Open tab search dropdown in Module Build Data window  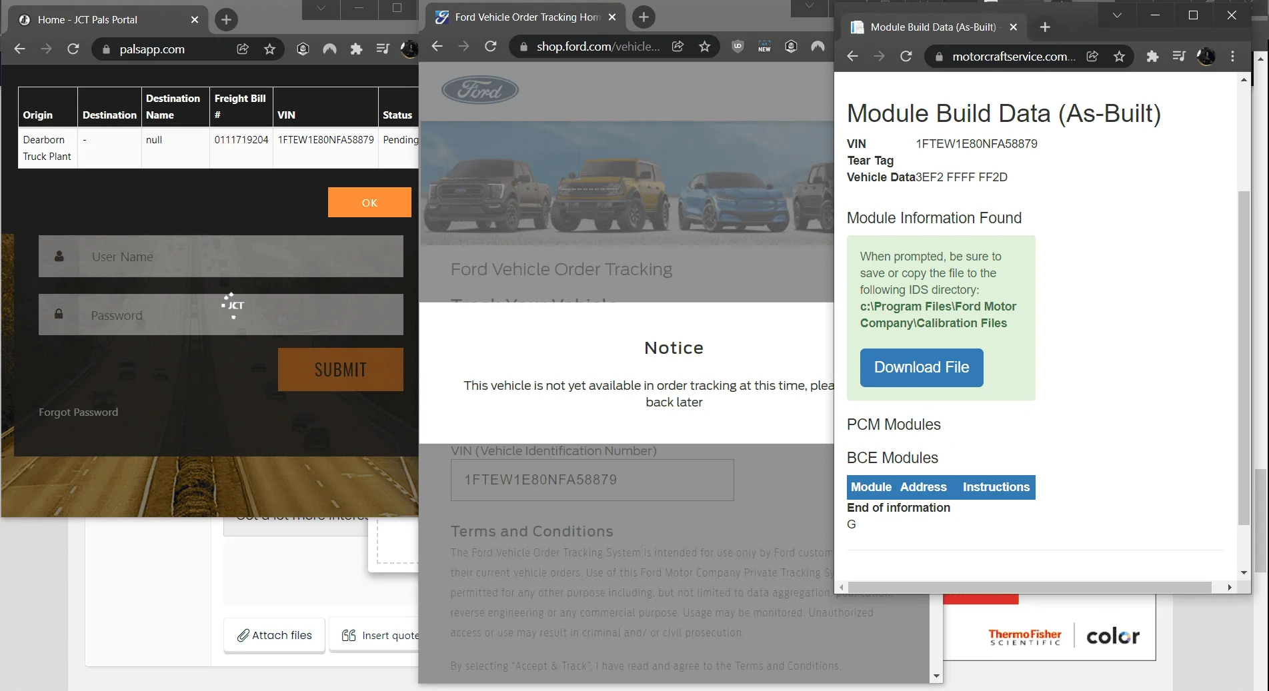point(1117,15)
